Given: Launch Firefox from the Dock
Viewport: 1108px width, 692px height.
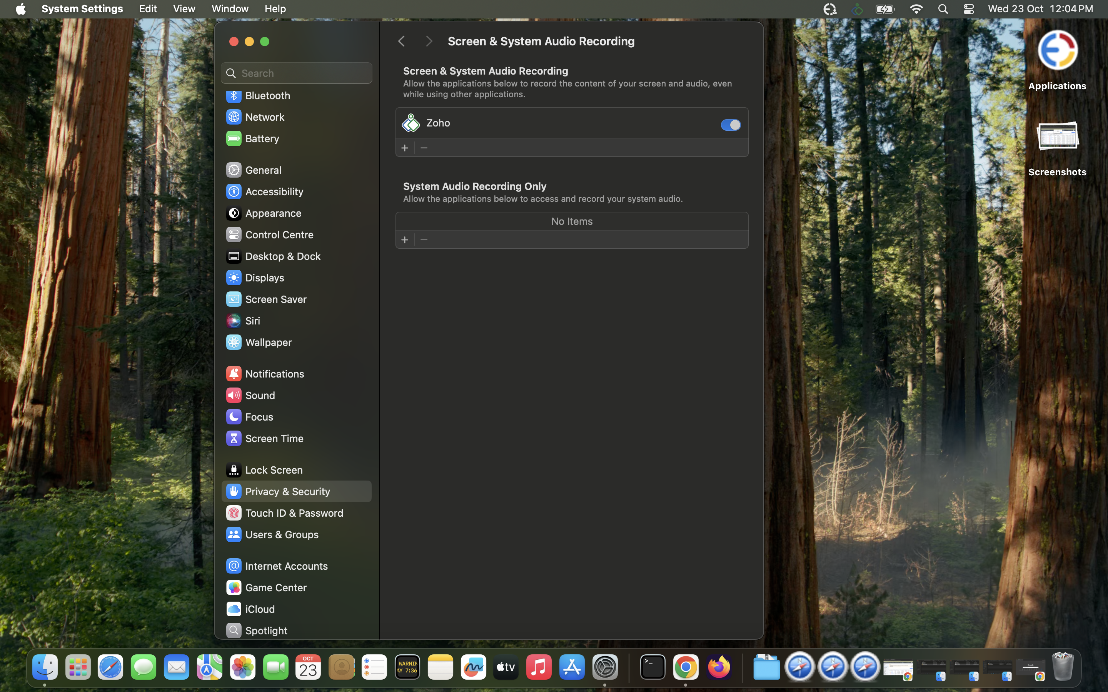Looking at the screenshot, I should [x=718, y=667].
